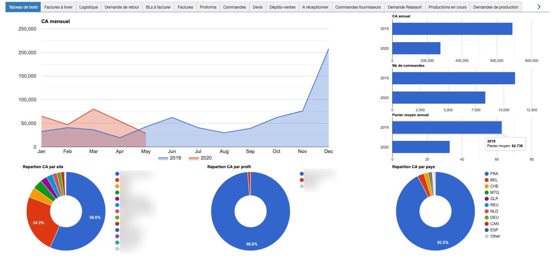Select the Demande de retour tab
Image resolution: width=554 pixels, height=258 pixels.
122,7
